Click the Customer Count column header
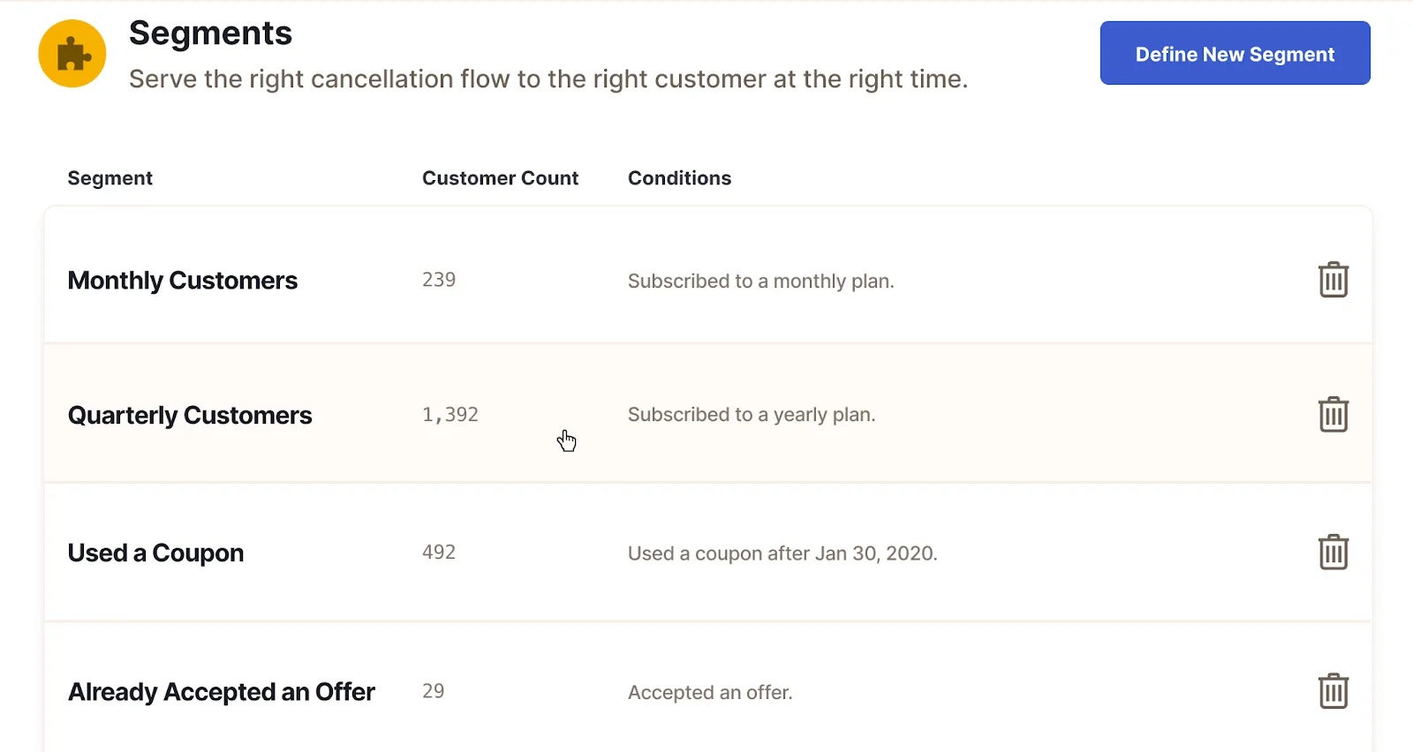1413x752 pixels. [x=500, y=178]
